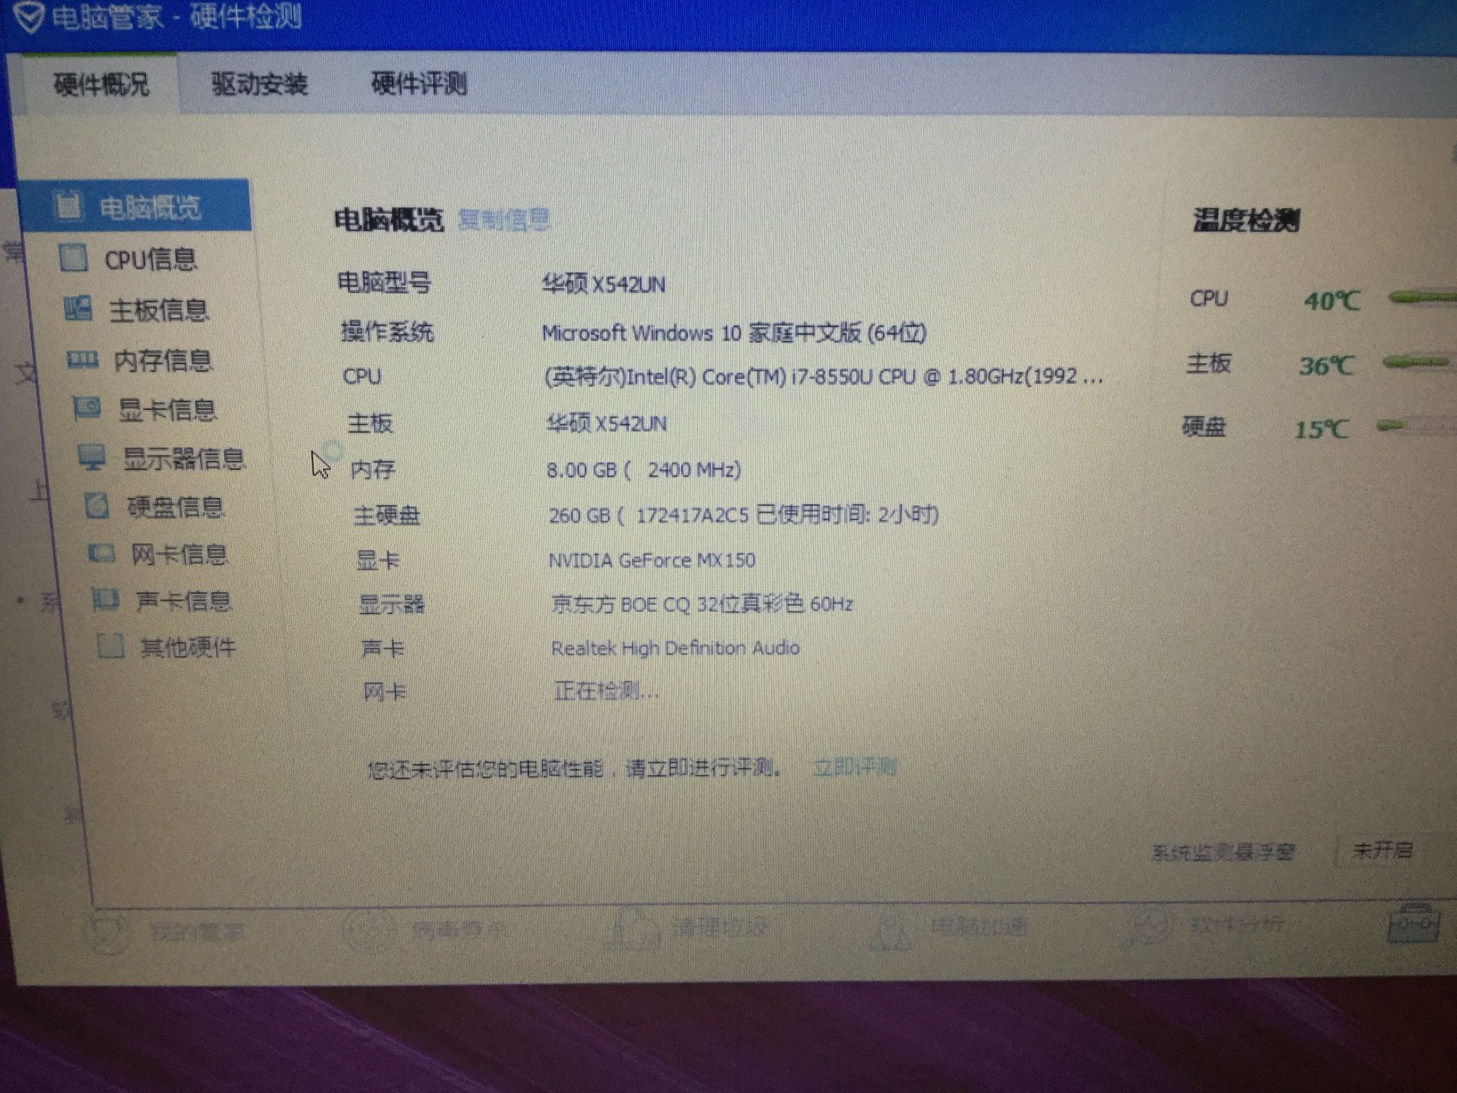Viewport: 1457px width, 1093px height.
Task: Open CPU信息 via its chip icon
Action: pos(73,258)
